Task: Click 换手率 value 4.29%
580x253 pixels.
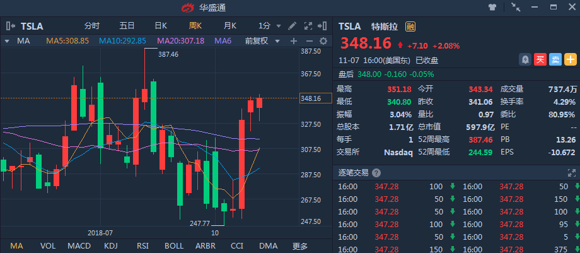Action: point(565,102)
